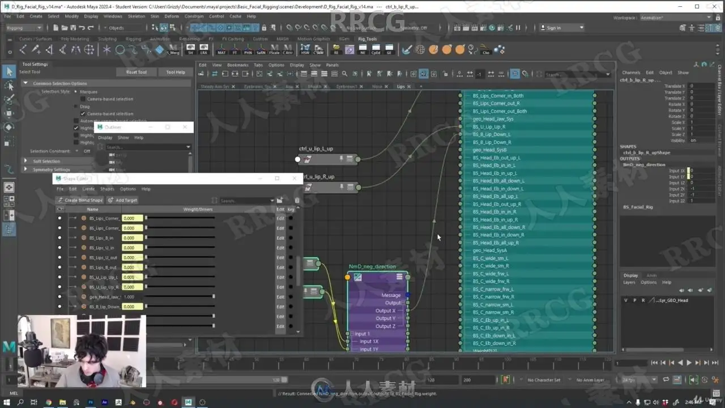Click the Paint selection tool
This screenshot has height=408, width=725.
coord(9,99)
